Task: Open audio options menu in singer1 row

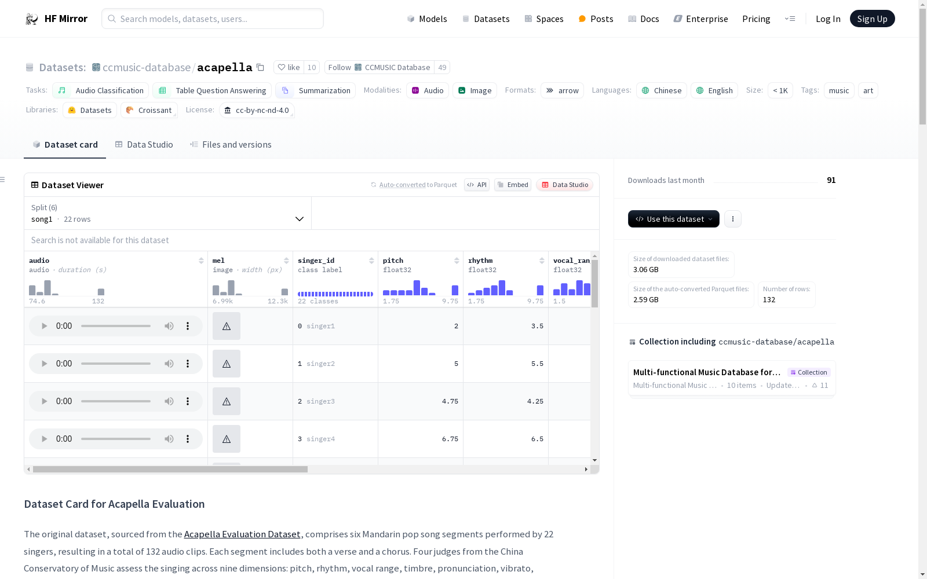Action: [188, 326]
